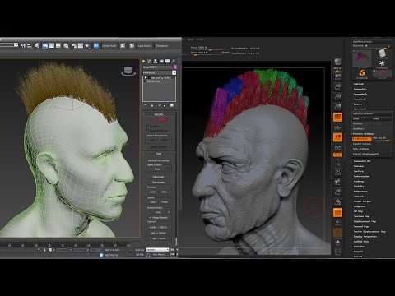
Task: Collapse the Selection rollout header
Action: pyautogui.click(x=159, y=114)
